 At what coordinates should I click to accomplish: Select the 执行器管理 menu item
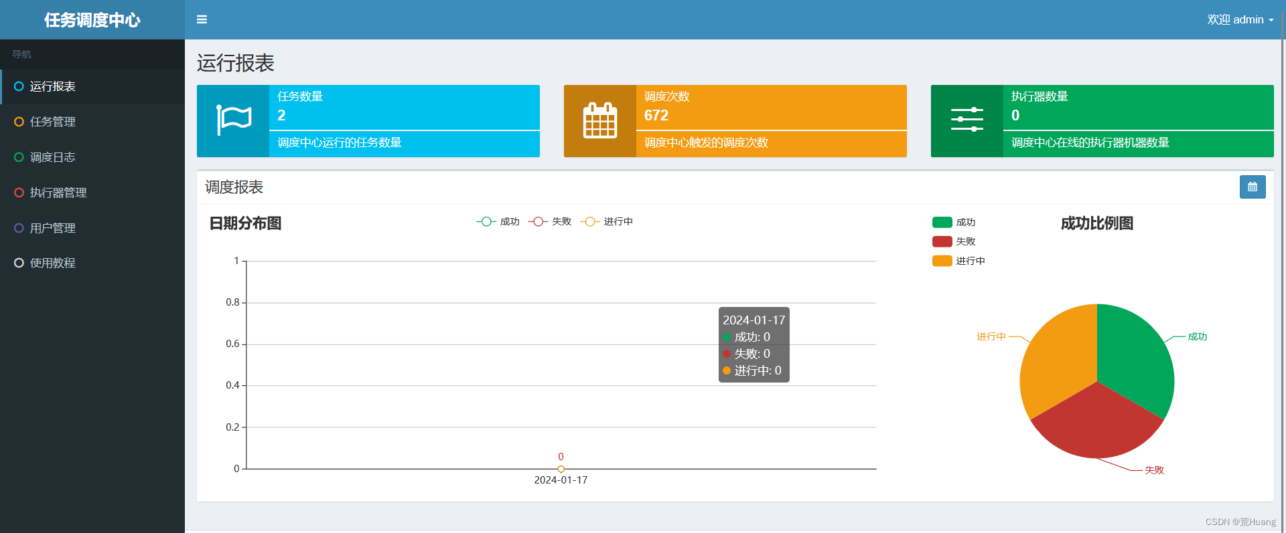(92, 193)
